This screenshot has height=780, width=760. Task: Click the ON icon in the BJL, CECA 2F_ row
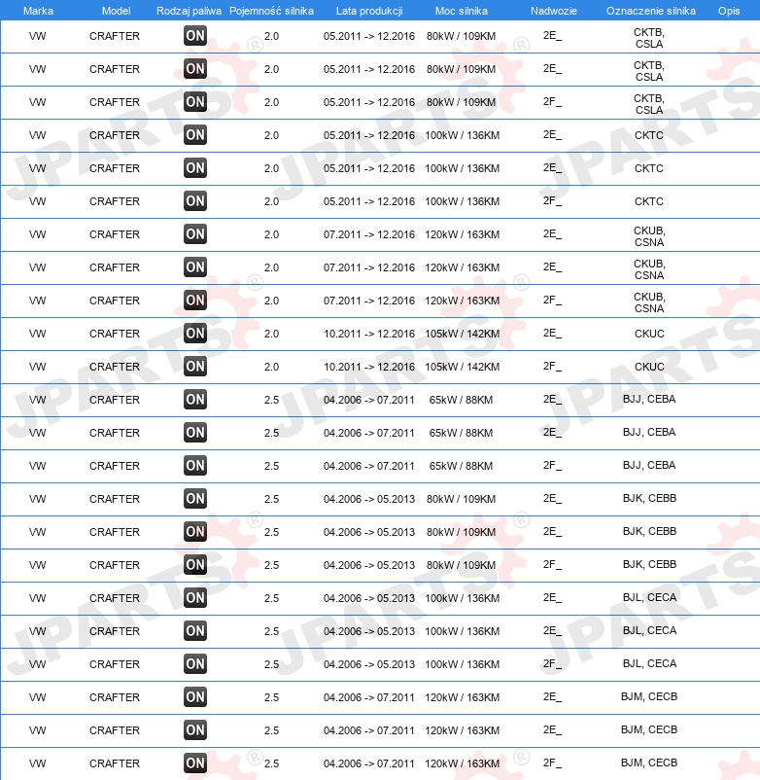(194, 664)
